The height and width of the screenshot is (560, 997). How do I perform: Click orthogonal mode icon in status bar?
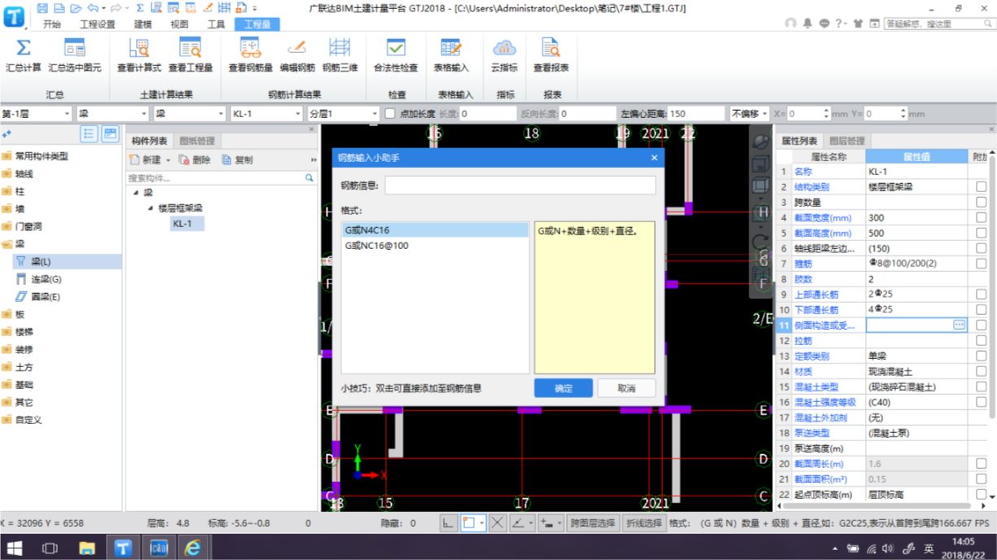coord(449,523)
